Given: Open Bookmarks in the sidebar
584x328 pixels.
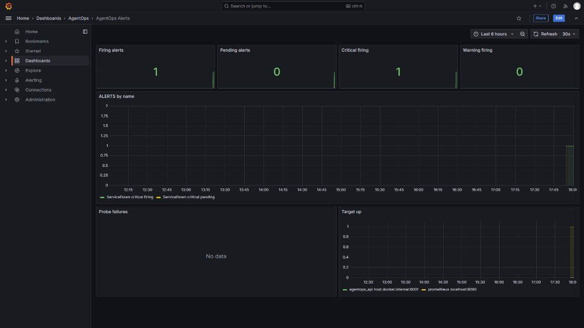Looking at the screenshot, I should 37,41.
